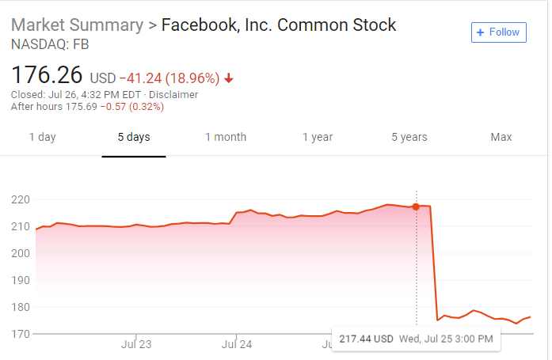Screen dimensions: 552x360
Task: Select the 5 years tab
Action: (x=409, y=137)
